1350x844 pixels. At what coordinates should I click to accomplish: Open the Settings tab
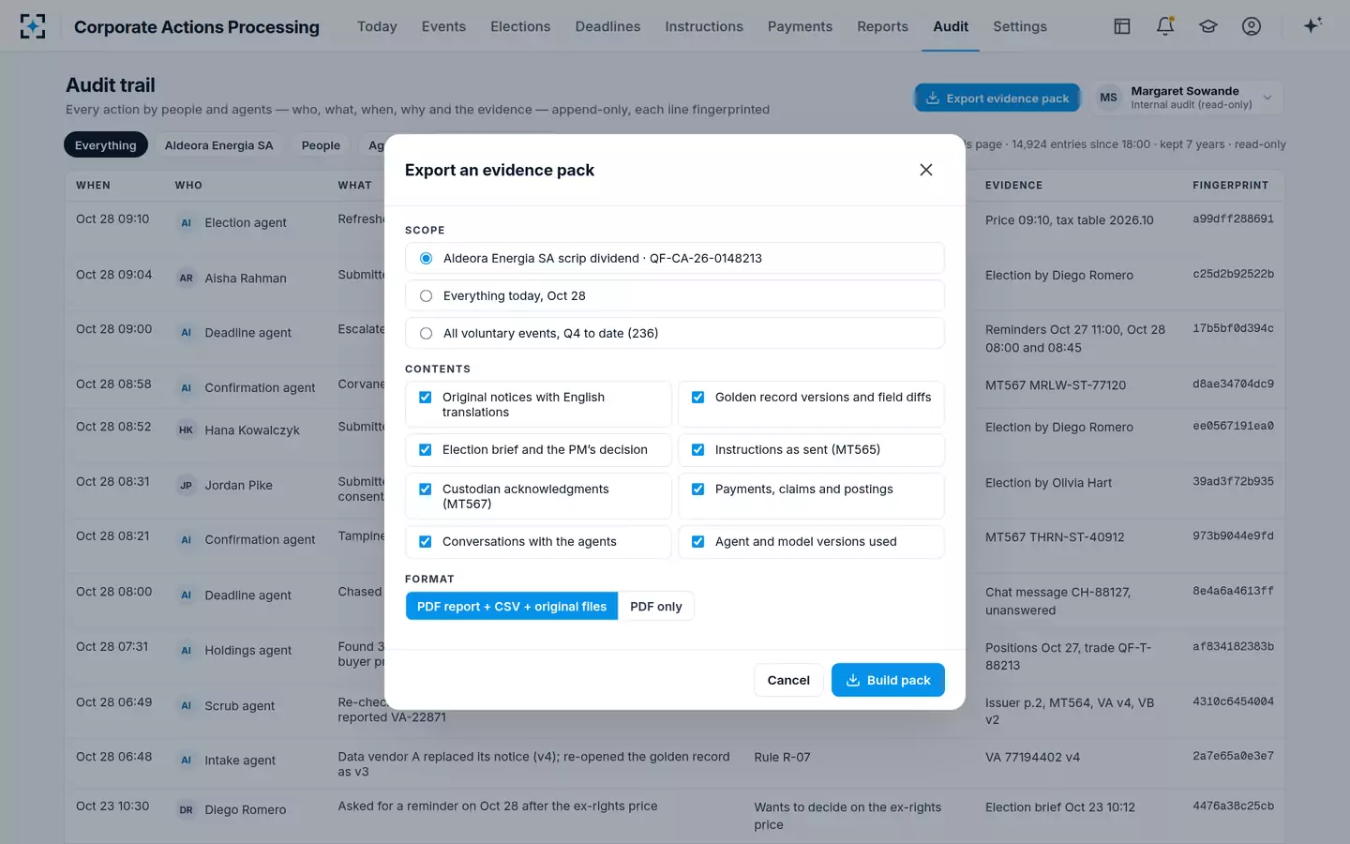[x=1020, y=26]
